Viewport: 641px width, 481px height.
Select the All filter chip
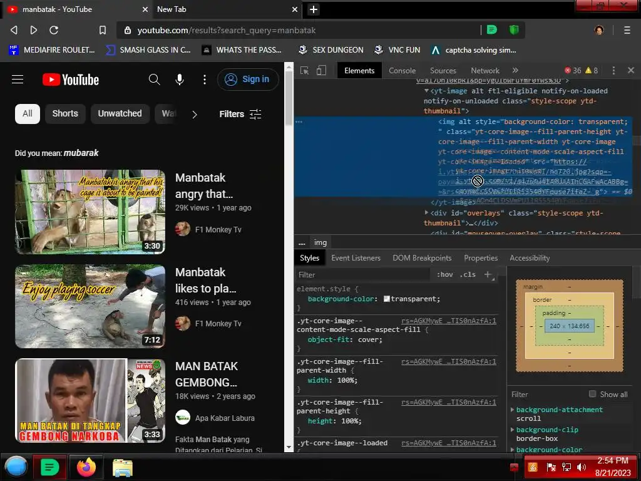(x=28, y=114)
